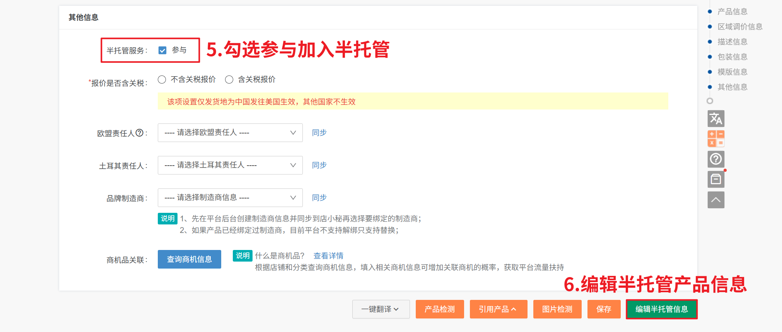Expand the 请选择制造商信息 dropdown
Image resolution: width=782 pixels, height=332 pixels.
coord(230,198)
